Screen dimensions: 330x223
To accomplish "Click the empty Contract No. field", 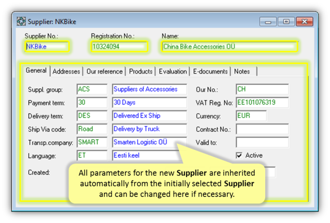I will [262, 129].
